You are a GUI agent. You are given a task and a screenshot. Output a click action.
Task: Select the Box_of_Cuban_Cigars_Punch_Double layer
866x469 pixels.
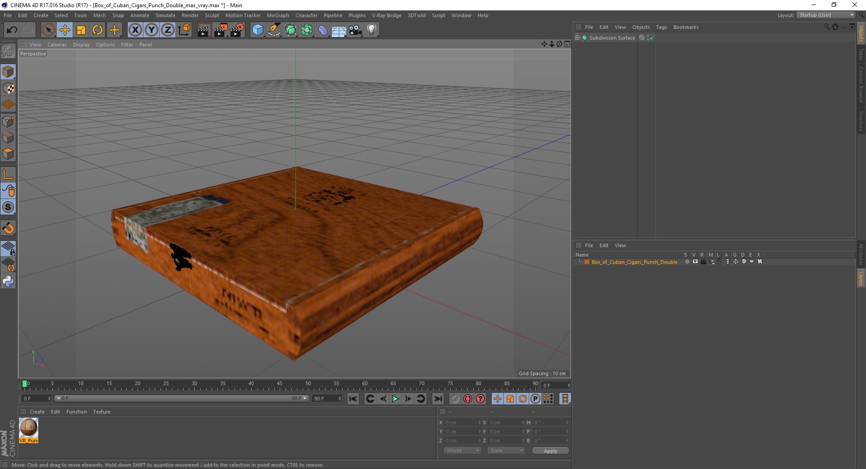point(634,262)
